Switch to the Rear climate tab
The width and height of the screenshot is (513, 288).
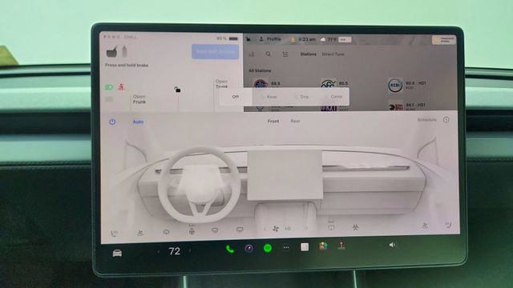tap(296, 121)
